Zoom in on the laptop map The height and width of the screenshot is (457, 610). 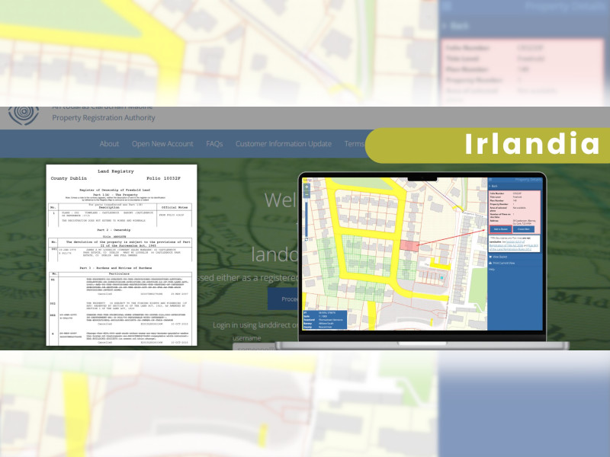click(x=307, y=187)
